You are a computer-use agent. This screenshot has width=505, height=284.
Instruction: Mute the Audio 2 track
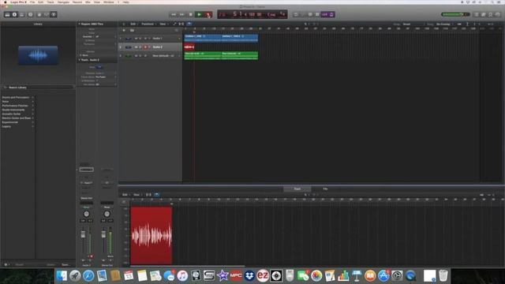136,47
